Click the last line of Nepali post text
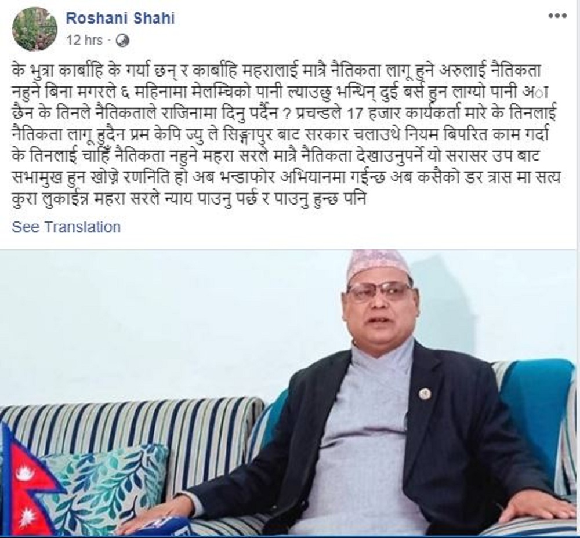The image size is (580, 538). point(188,200)
